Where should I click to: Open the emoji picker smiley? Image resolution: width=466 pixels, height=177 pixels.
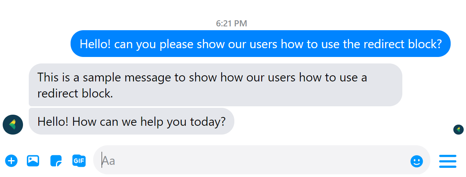[x=417, y=161]
